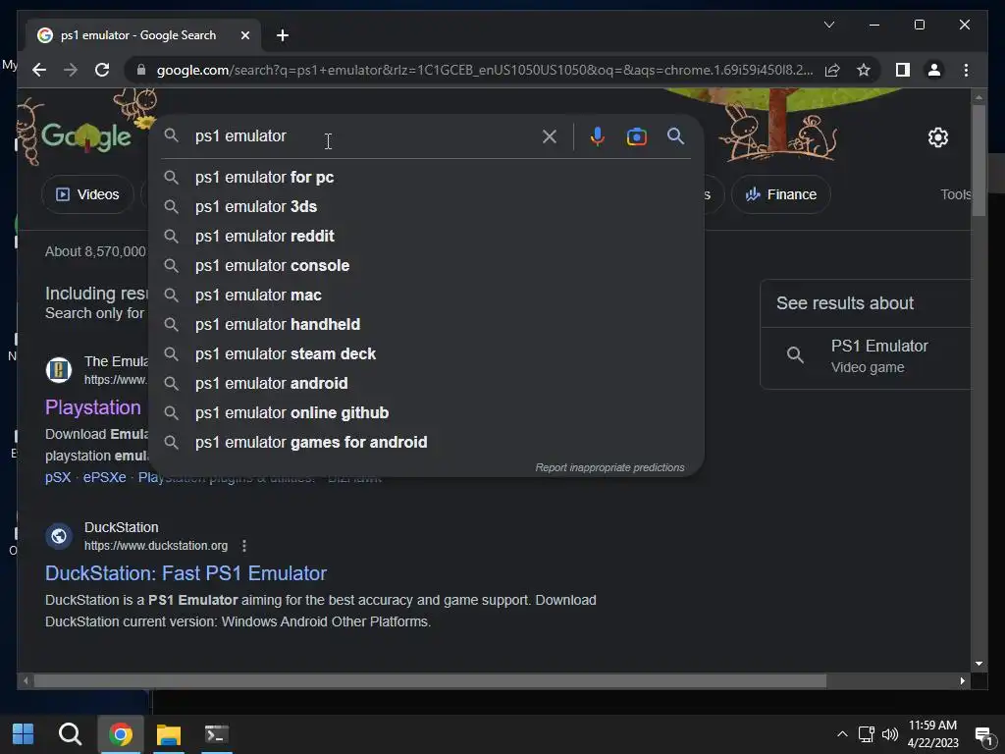1005x754 pixels.
Task: Open the Playstation result heading link
Action: pyautogui.click(x=93, y=407)
